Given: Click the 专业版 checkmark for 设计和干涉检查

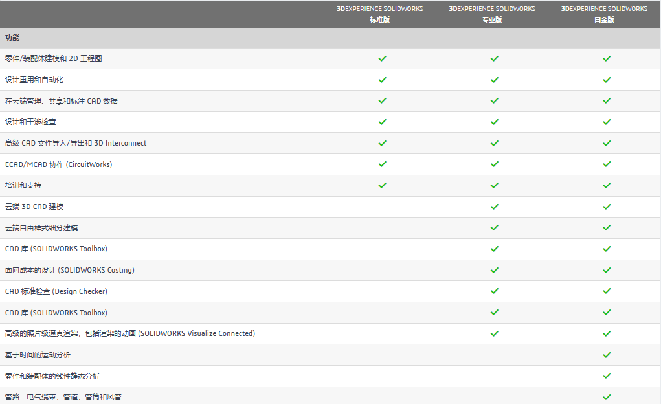Looking at the screenshot, I should tap(495, 122).
